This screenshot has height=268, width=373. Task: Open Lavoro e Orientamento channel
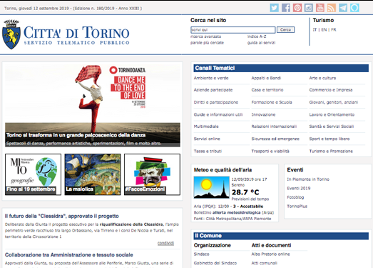[332, 114]
